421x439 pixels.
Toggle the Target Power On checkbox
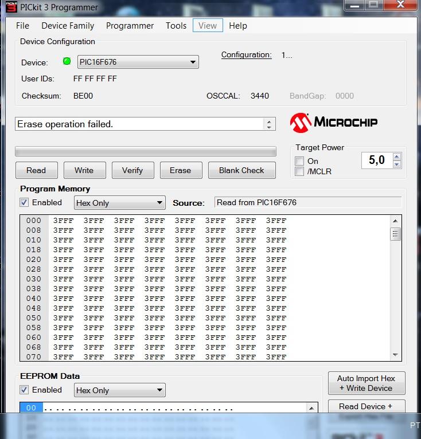click(299, 161)
